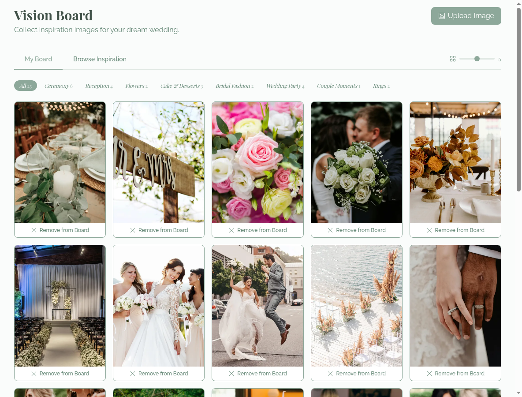Click X icon under the hands with rings photo
Screen dimensions: 522x397
[429, 374]
